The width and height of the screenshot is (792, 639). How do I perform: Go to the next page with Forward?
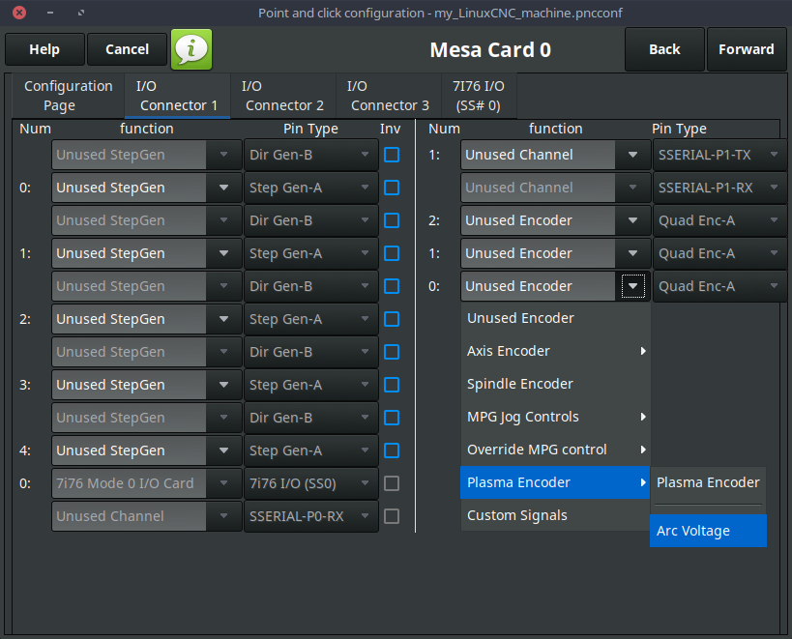point(746,49)
